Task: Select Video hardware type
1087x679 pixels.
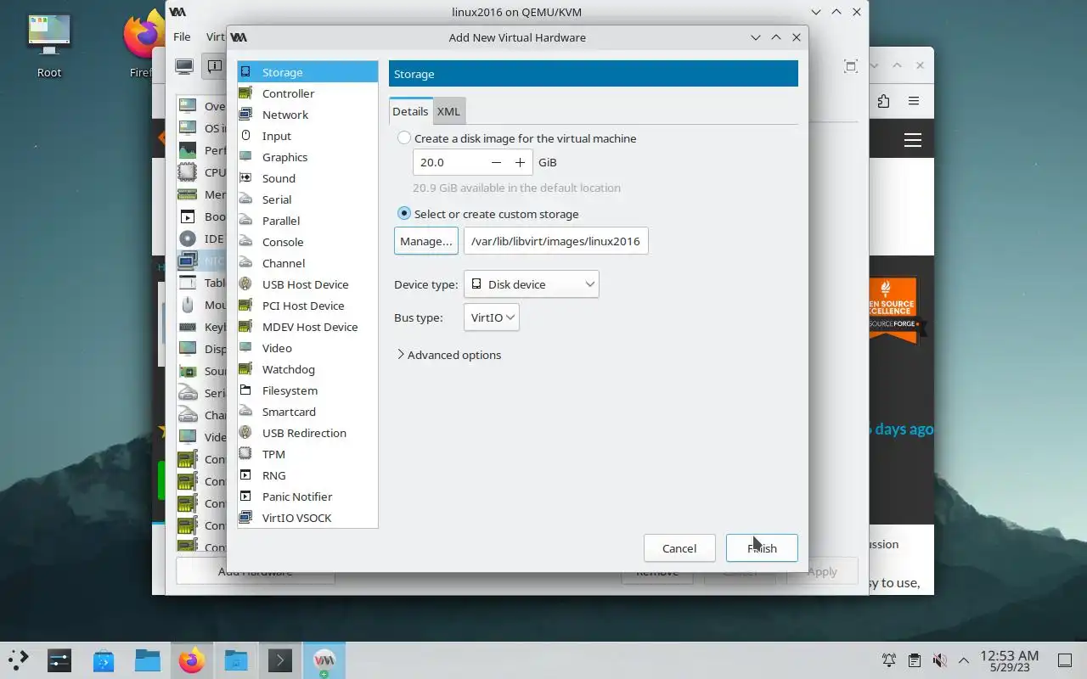Action: click(307, 348)
